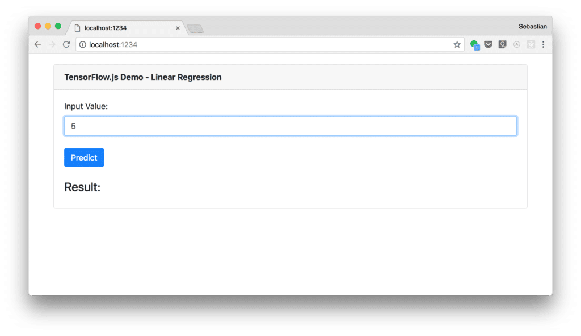
Task: Open the Chrome three-dot menu
Action: (544, 44)
